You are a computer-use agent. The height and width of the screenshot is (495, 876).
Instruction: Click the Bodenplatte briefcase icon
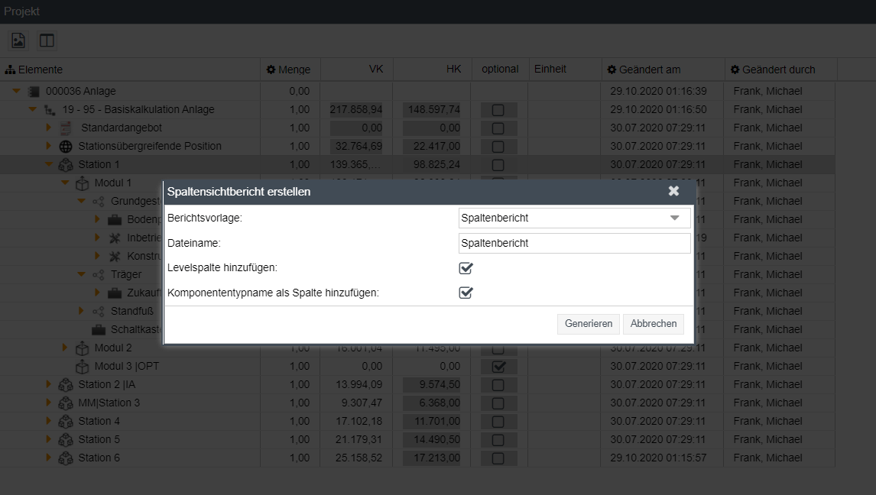tap(115, 220)
